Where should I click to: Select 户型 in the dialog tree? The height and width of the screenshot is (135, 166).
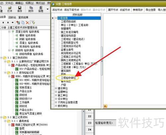pos(63,85)
